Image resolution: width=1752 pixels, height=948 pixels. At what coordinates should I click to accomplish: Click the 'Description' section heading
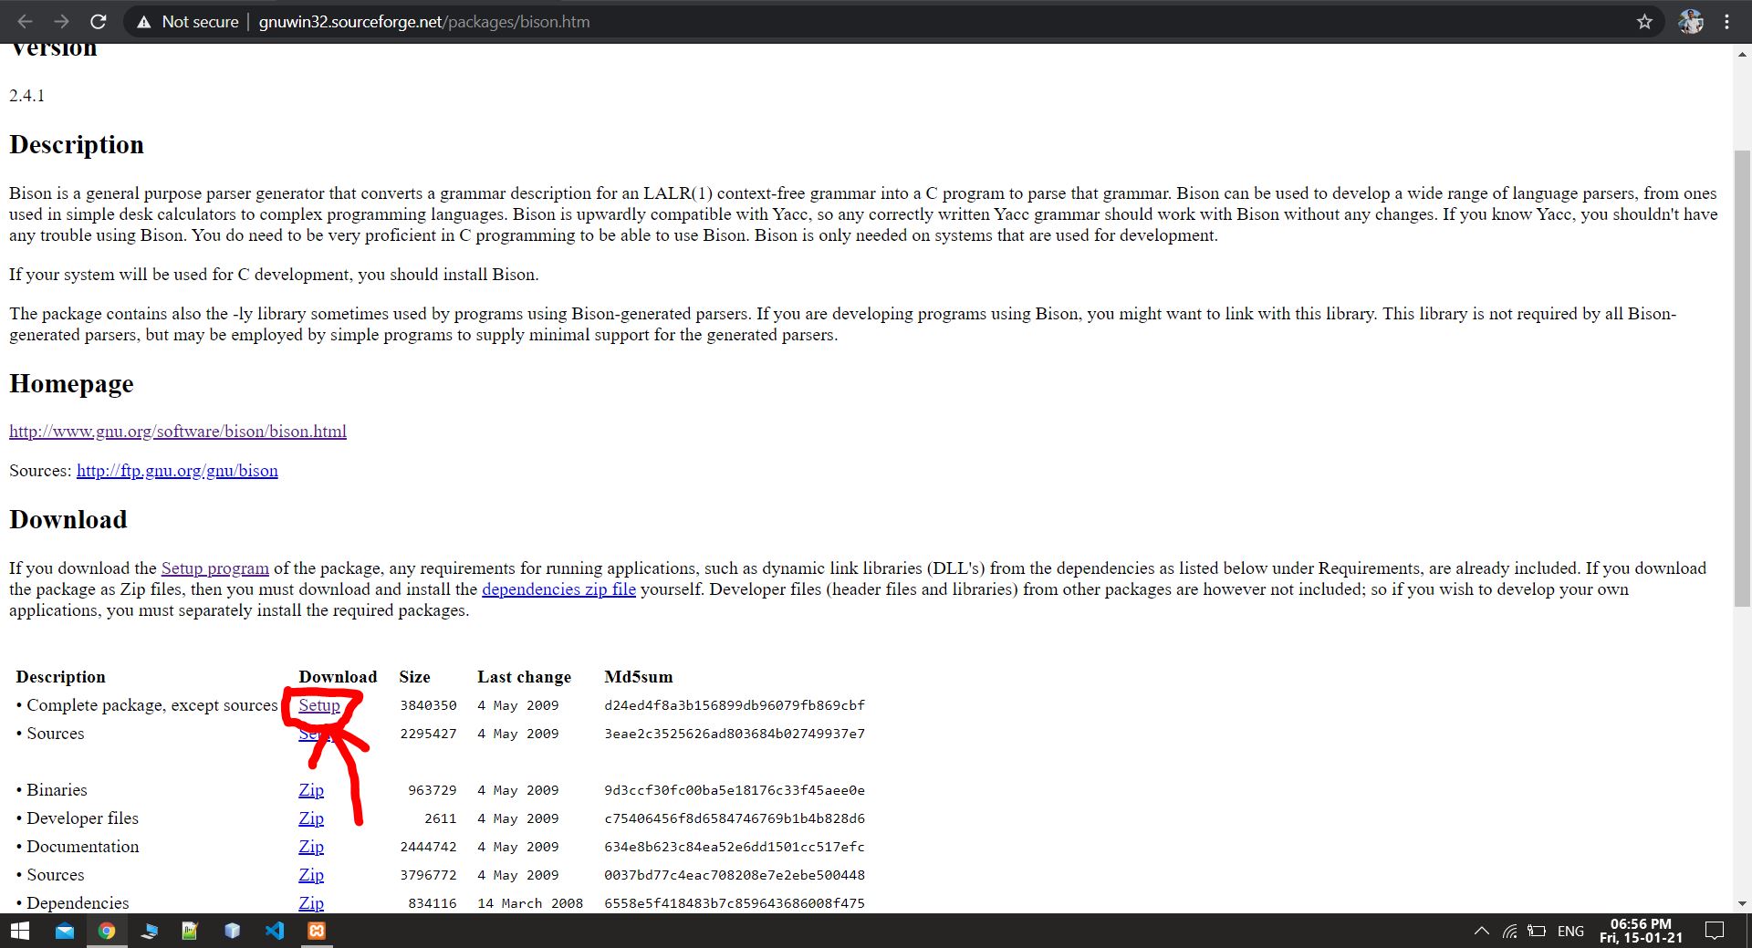[77, 144]
